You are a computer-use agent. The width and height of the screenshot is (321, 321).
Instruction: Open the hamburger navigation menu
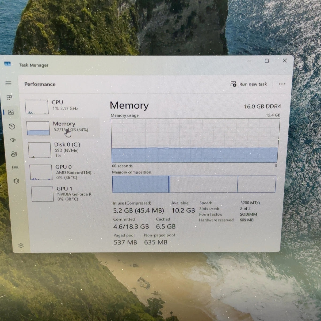click(8, 83)
